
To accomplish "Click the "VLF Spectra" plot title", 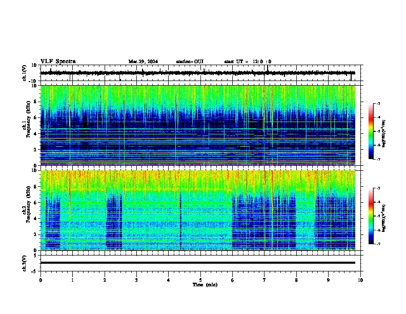I will tap(58, 62).
